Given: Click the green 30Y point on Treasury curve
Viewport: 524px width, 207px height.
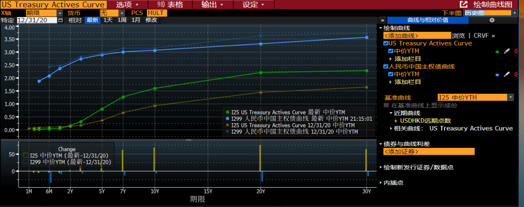Looking at the screenshot, I should (x=367, y=70).
